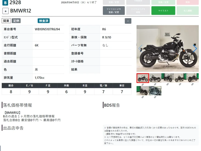Click the grey 定例 tag
The height and width of the screenshot is (151, 201).
16,21
